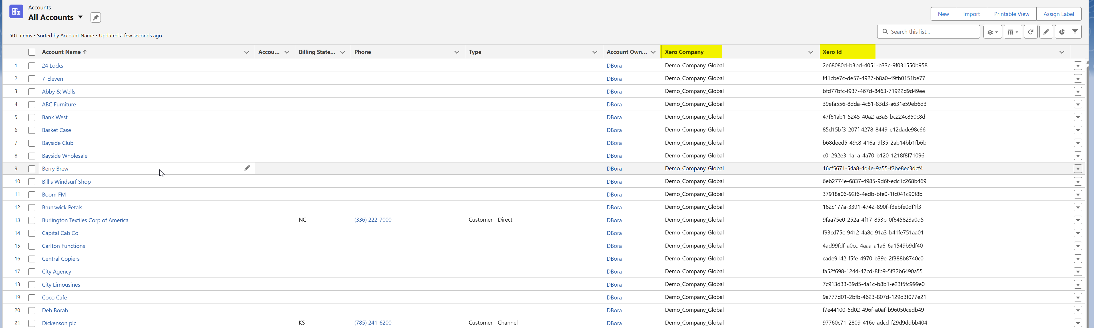Click the Import button
This screenshot has width=1094, height=328.
(971, 14)
